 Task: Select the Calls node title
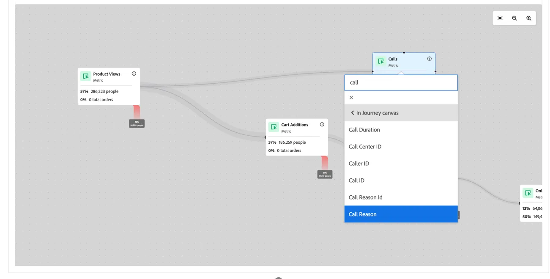[x=393, y=59]
